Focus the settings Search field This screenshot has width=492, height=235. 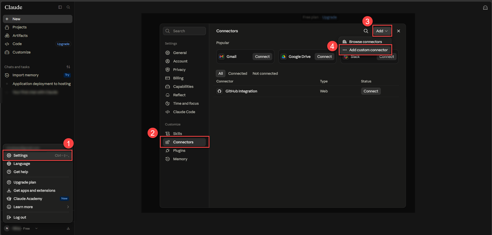(x=184, y=31)
